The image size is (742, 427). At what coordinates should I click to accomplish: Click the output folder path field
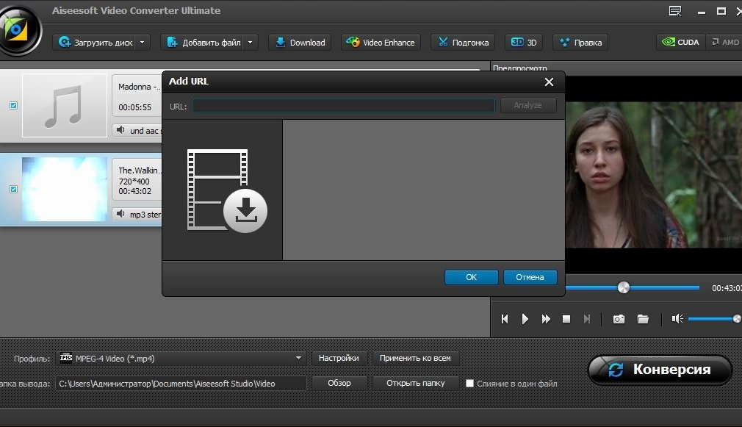pos(181,384)
